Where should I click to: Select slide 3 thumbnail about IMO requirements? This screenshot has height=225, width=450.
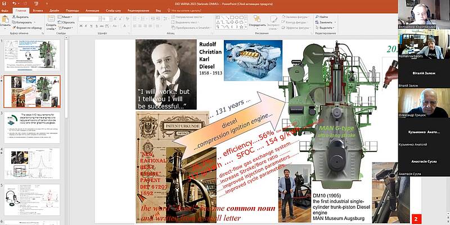click(32, 128)
